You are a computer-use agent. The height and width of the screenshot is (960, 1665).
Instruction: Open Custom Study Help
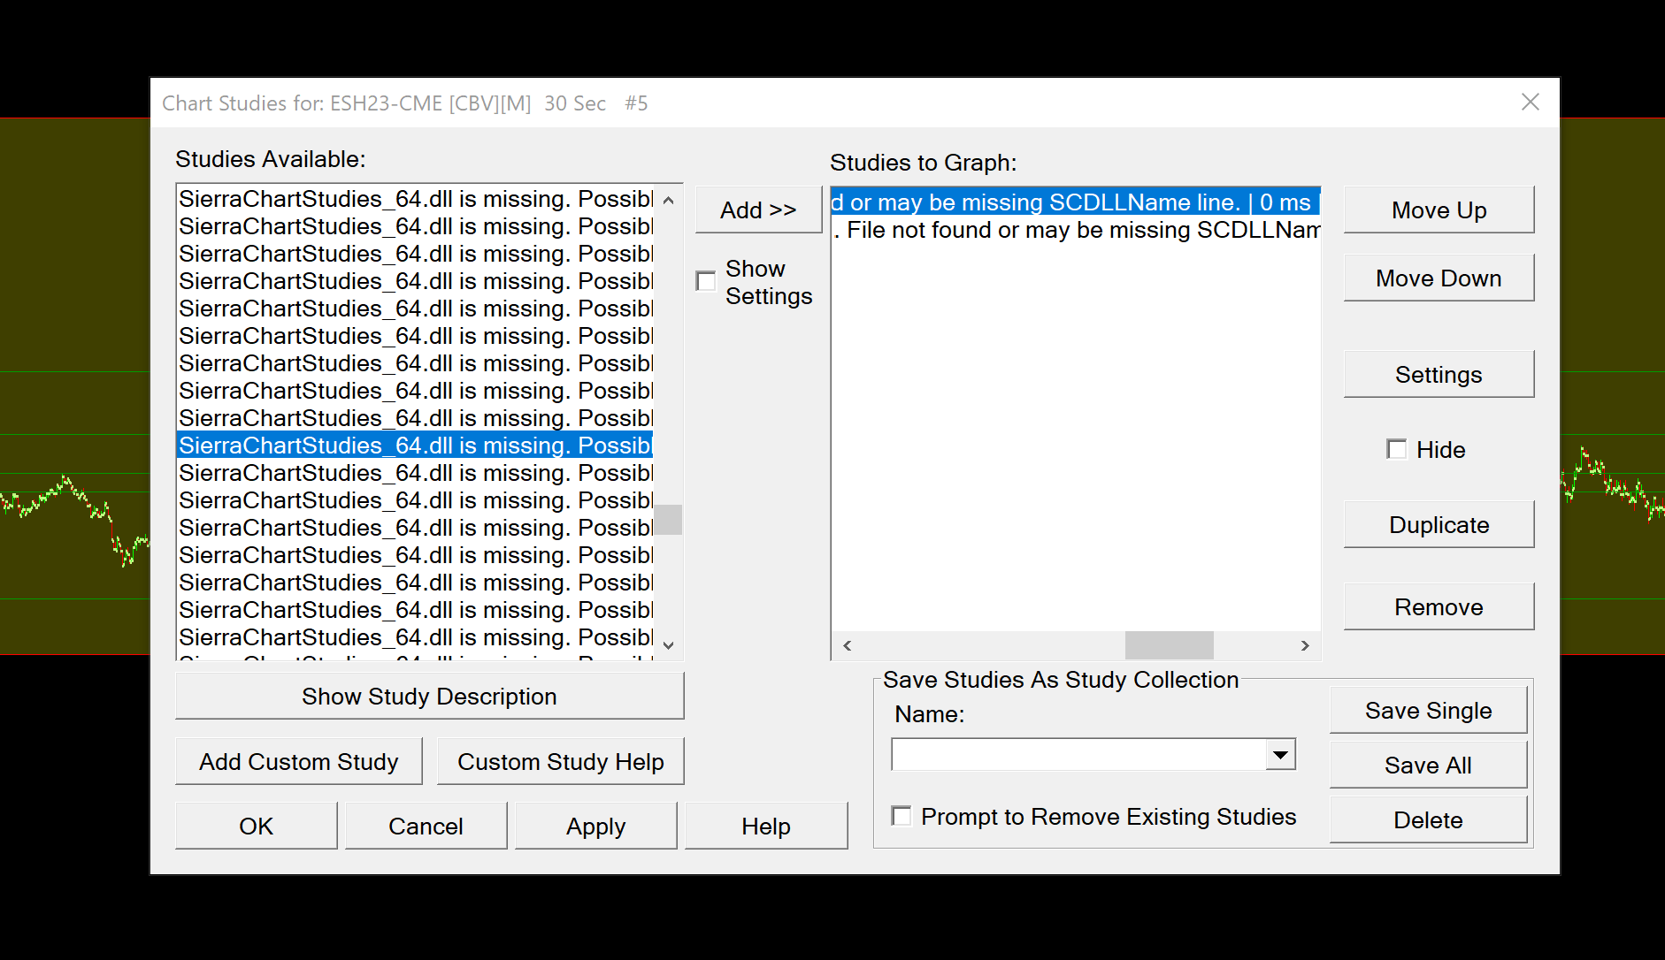tap(560, 761)
